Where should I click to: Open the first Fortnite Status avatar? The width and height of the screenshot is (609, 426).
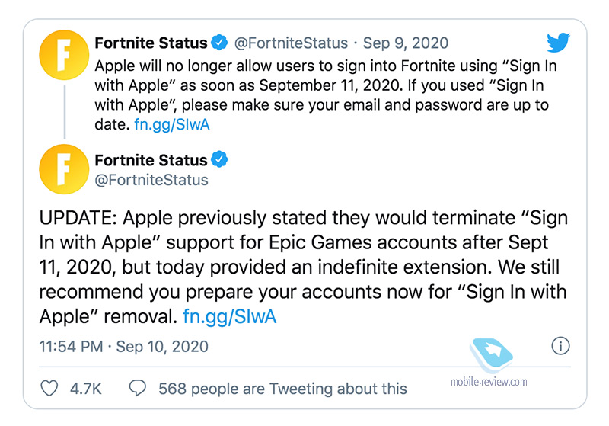click(64, 55)
